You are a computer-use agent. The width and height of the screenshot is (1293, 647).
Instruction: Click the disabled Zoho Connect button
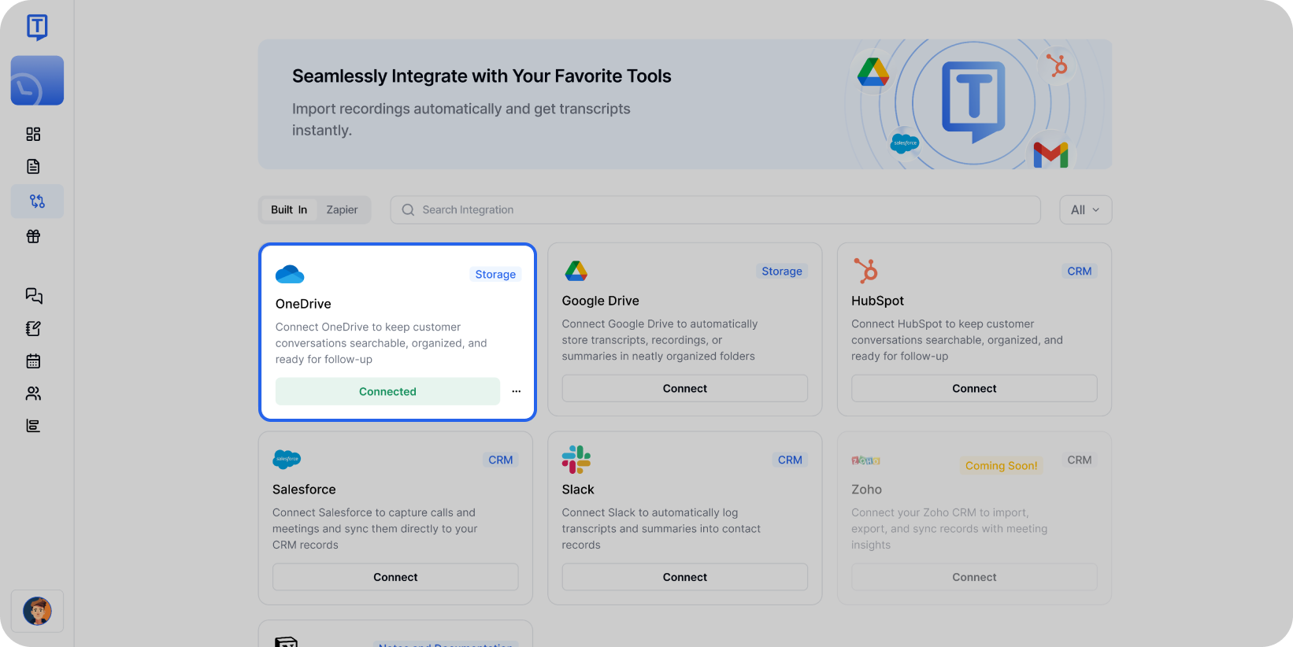(x=974, y=577)
